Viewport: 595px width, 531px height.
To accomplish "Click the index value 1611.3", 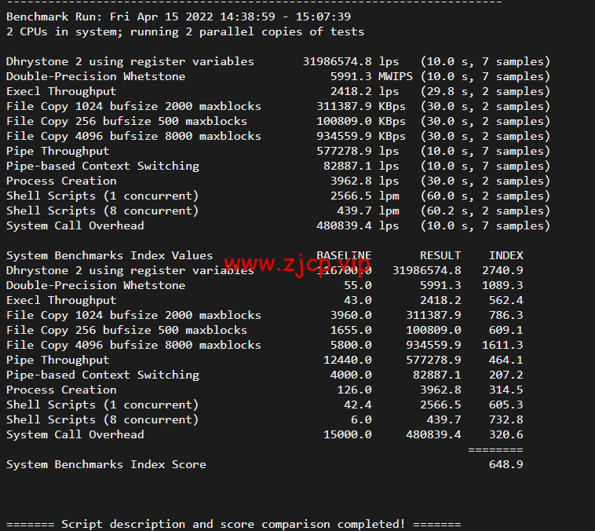I will point(502,345).
